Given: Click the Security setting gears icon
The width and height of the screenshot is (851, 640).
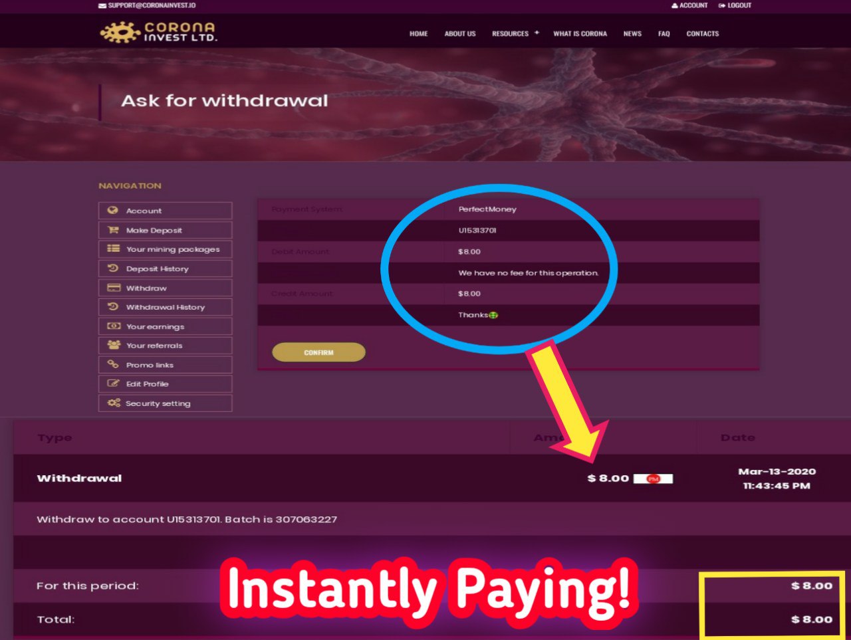Looking at the screenshot, I should click(x=114, y=403).
